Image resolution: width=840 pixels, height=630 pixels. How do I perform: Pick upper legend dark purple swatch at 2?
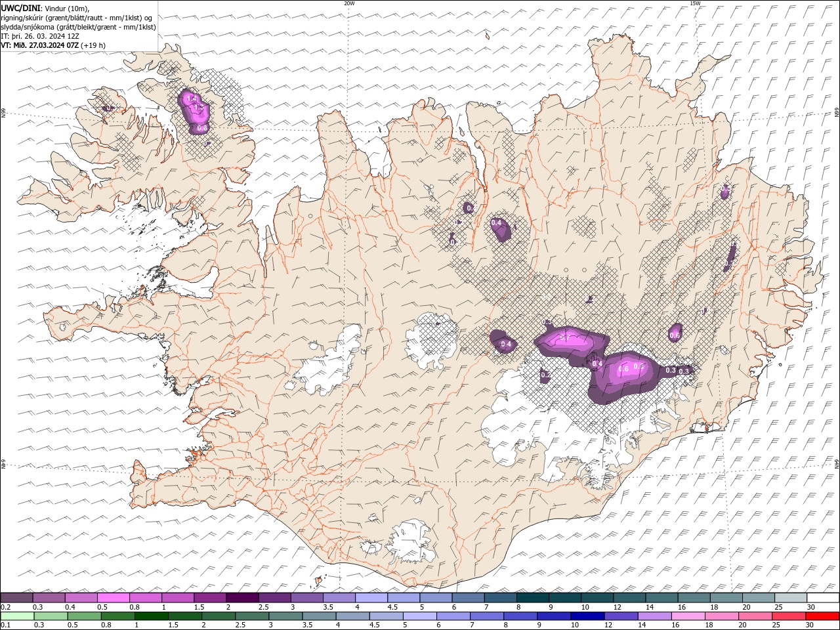(x=242, y=597)
